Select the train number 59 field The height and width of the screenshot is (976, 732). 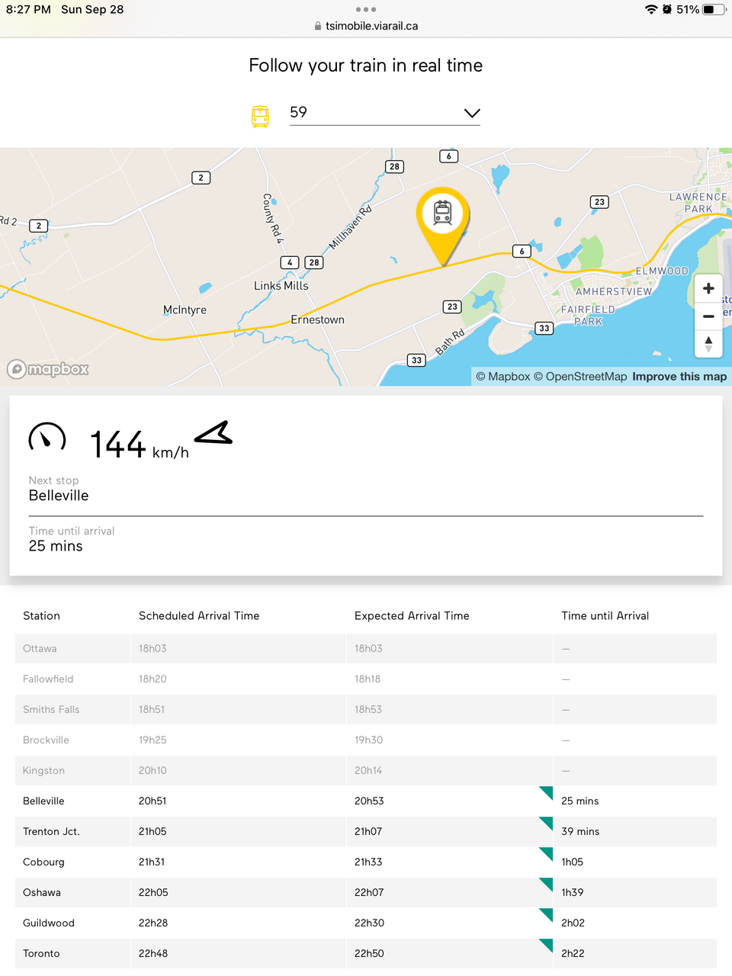click(374, 113)
